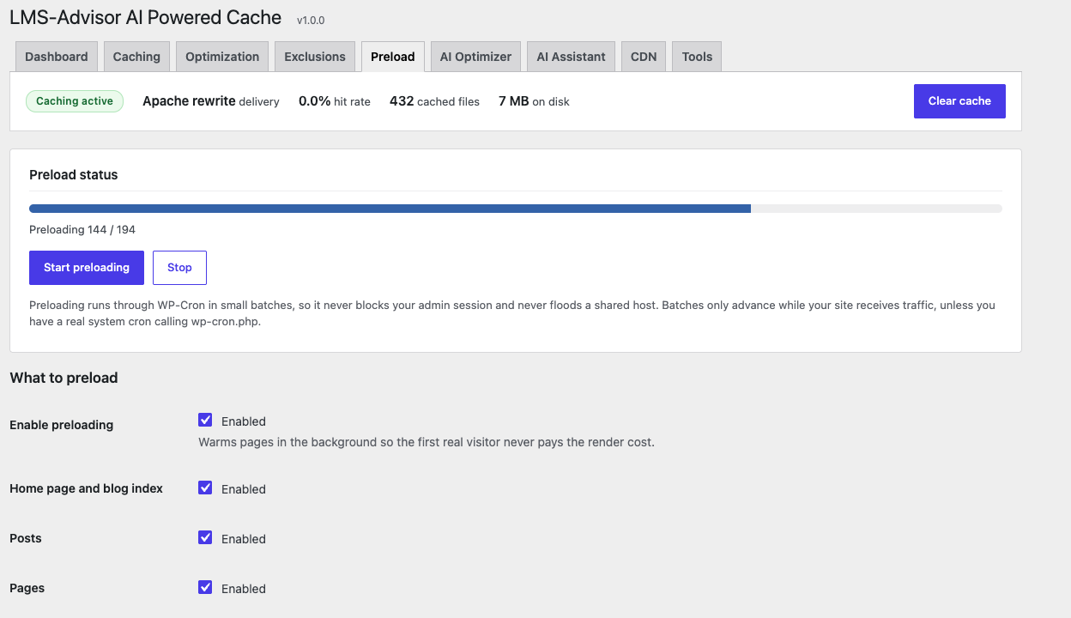Click the '7 MB on disk' statistic
The image size is (1071, 618).
click(534, 101)
